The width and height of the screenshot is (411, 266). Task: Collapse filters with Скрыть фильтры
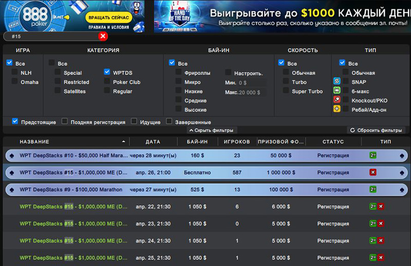(212, 130)
